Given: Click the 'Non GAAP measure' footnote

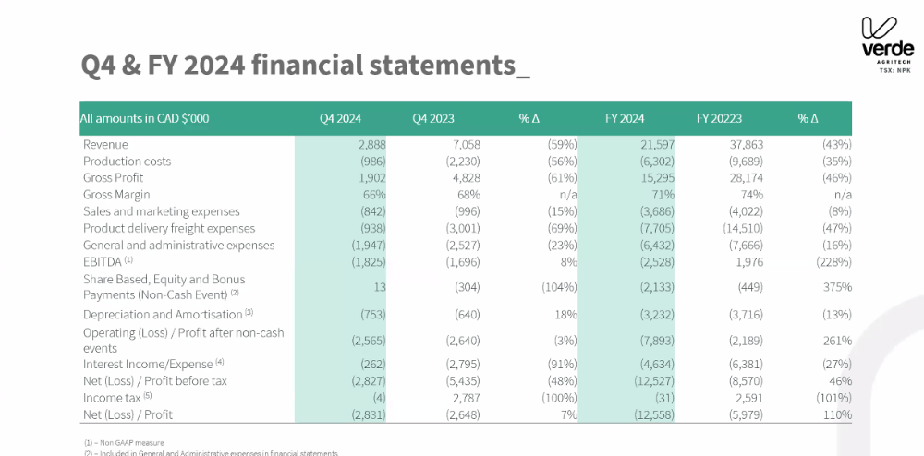Looking at the screenshot, I should click(x=116, y=443).
